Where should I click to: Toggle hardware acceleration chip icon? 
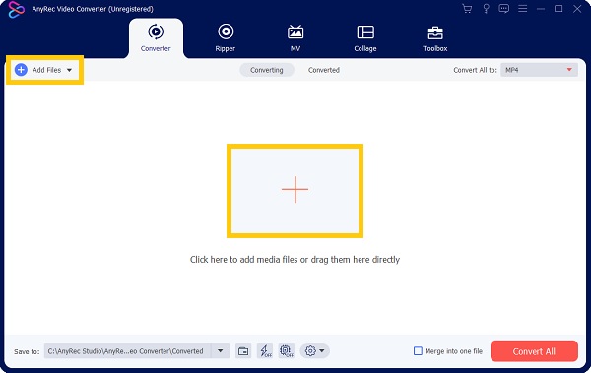[x=287, y=351]
